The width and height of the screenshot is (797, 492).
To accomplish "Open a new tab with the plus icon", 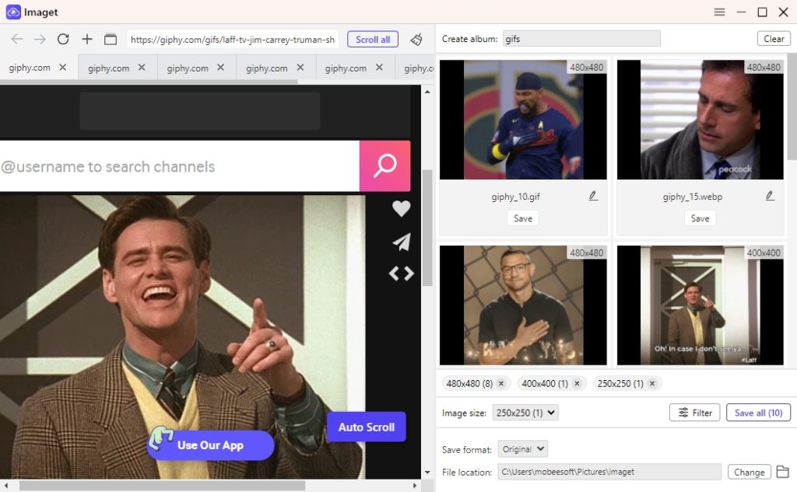I will (87, 39).
